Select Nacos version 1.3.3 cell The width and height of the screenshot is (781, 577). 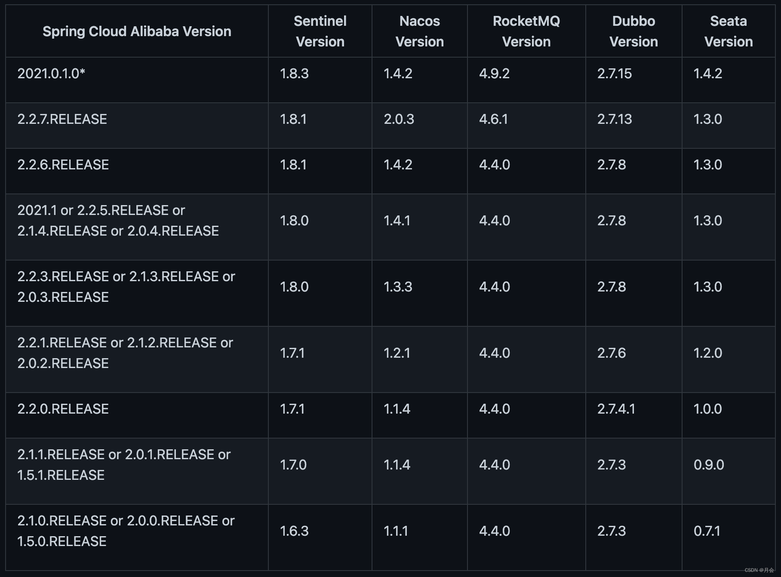tap(398, 287)
